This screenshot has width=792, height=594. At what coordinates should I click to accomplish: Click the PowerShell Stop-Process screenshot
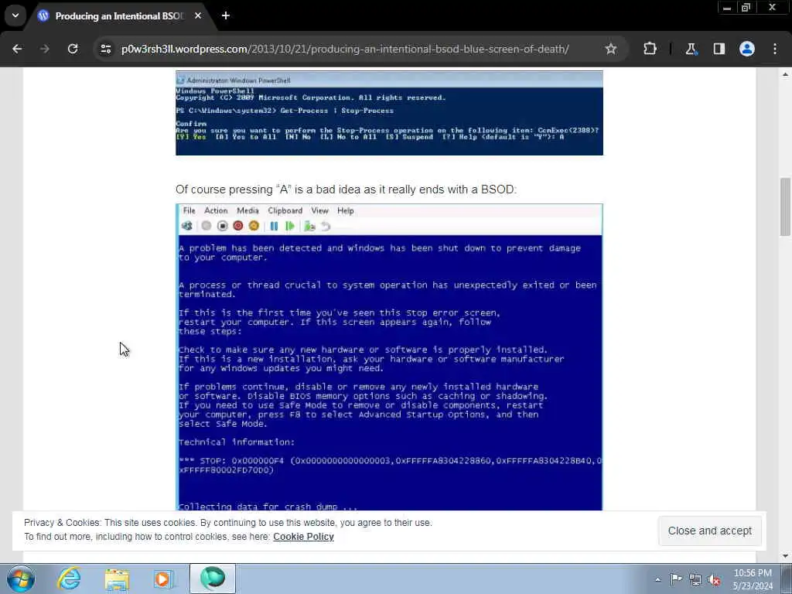390,113
